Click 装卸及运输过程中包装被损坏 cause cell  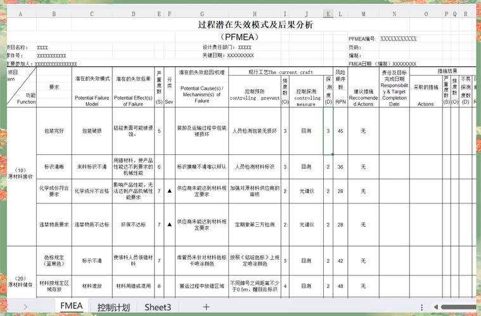[202, 131]
